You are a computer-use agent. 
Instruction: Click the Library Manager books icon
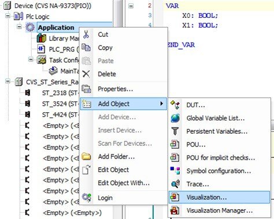(x=42, y=38)
